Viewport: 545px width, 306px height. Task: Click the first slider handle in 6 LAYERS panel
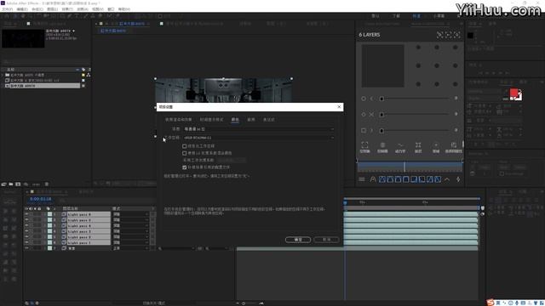coord(381,99)
